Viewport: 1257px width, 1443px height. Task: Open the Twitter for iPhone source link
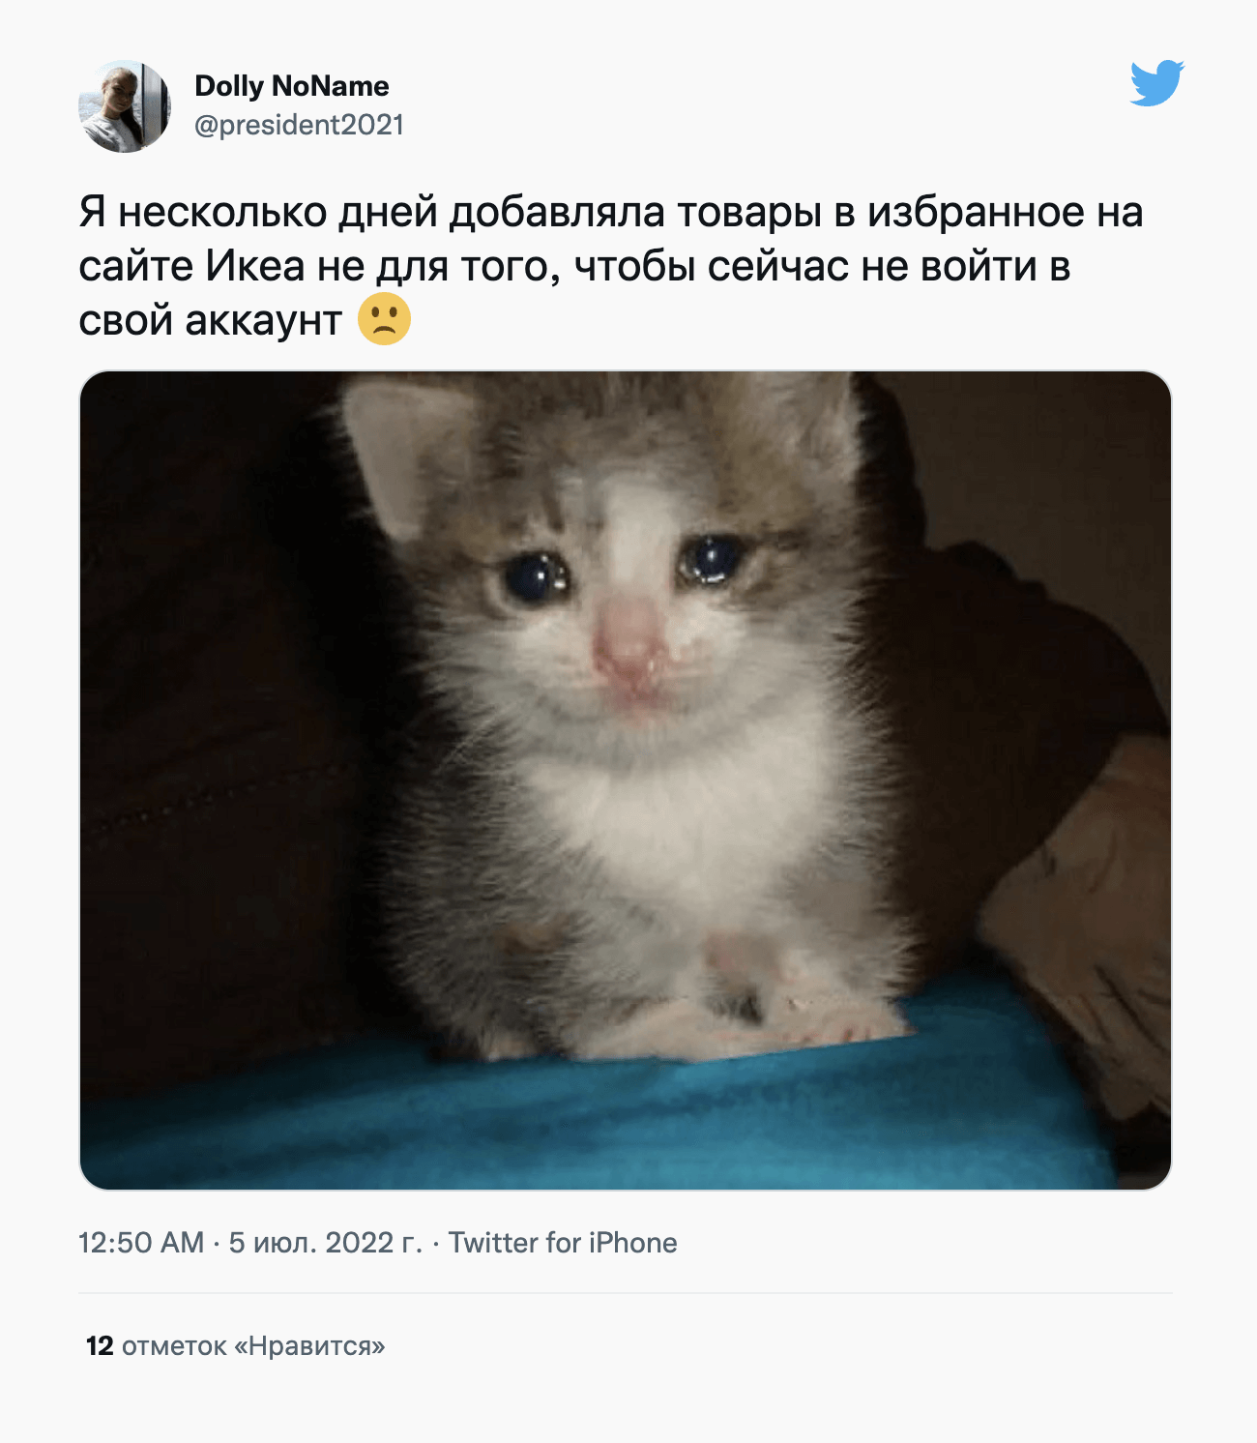coord(563,1243)
